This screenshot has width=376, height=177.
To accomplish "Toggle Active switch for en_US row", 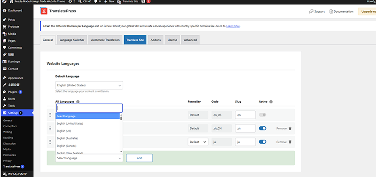I will [263, 115].
